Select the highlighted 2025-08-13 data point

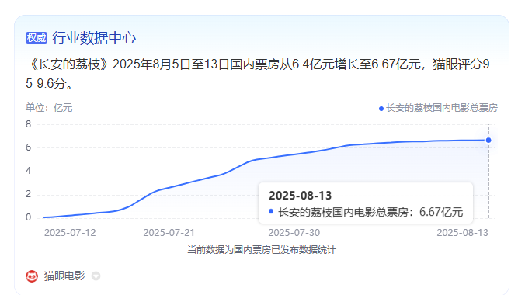tap(488, 141)
